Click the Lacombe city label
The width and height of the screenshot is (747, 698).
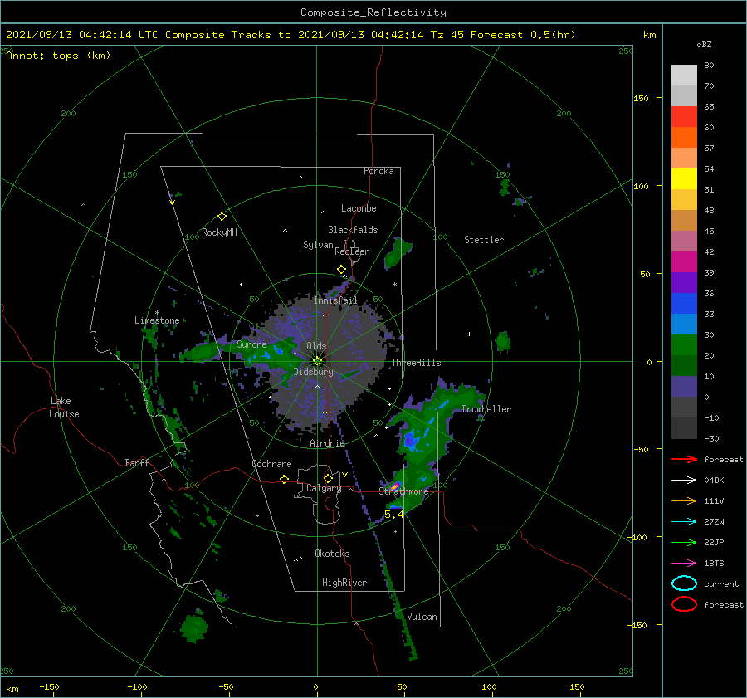pyautogui.click(x=359, y=208)
